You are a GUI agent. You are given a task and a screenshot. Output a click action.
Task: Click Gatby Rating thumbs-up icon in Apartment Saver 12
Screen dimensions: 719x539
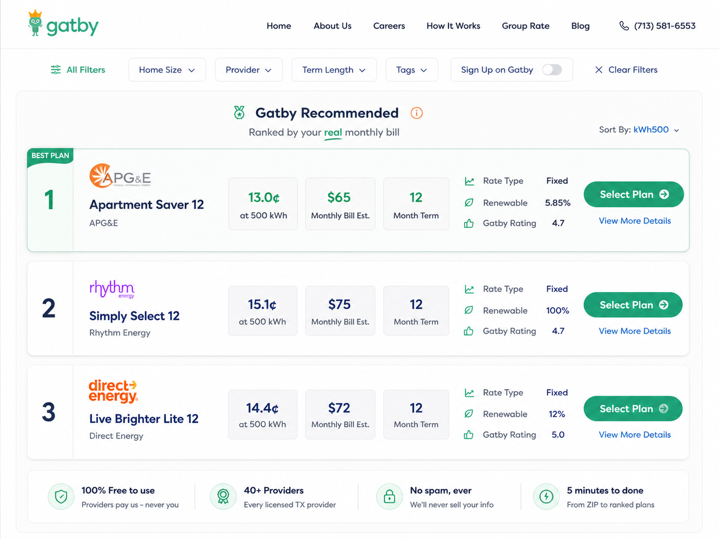[x=469, y=223]
